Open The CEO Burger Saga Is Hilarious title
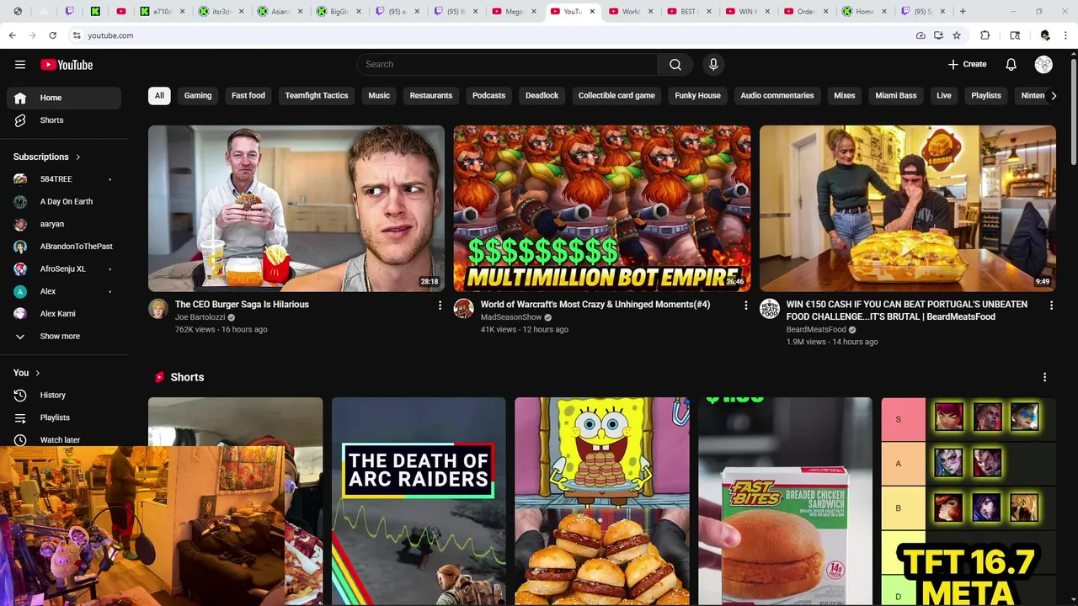Image resolution: width=1078 pixels, height=606 pixels. pos(242,305)
